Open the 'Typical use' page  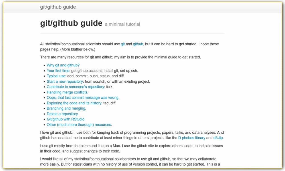point(56,76)
